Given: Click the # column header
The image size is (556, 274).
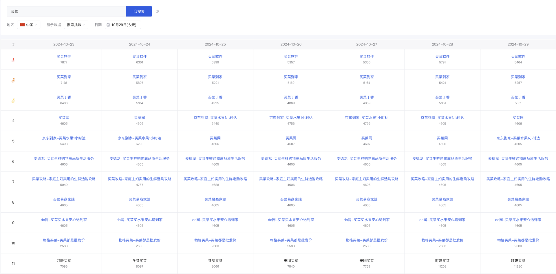Looking at the screenshot, I should point(13,44).
